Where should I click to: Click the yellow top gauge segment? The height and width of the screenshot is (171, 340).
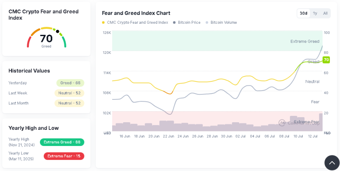(x=46, y=28)
